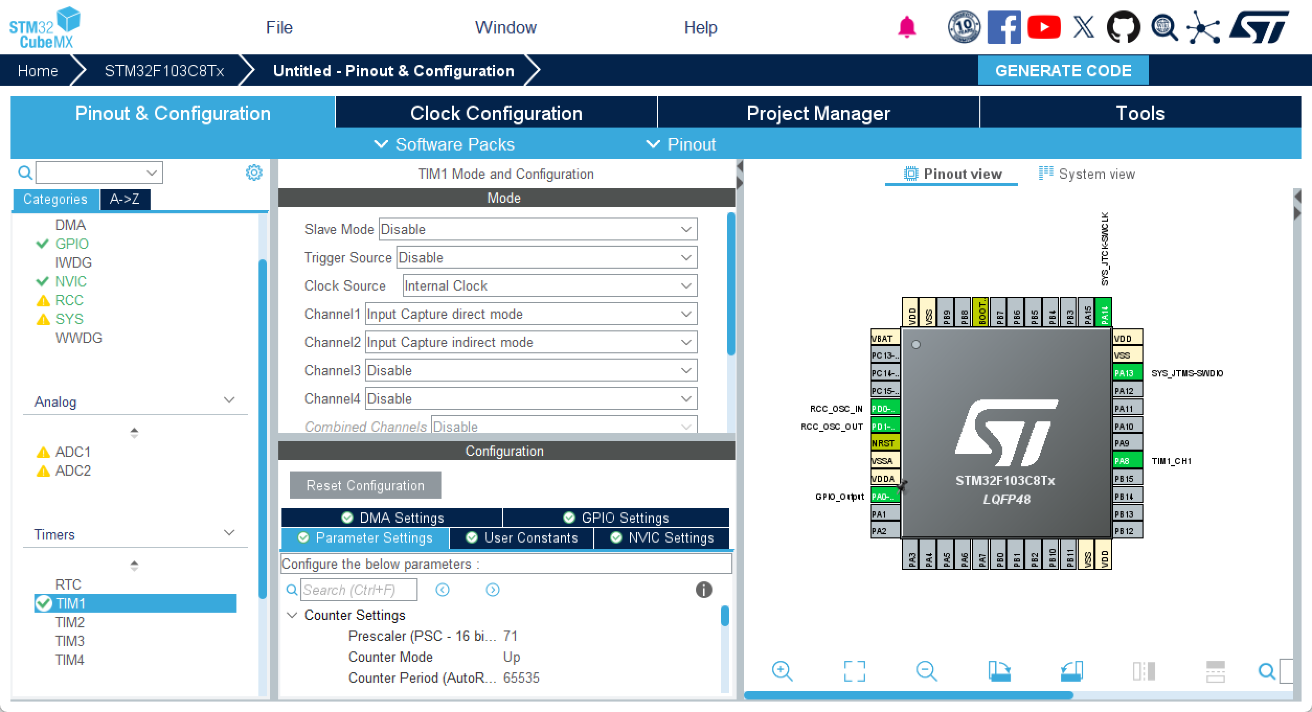Open the Trigger Source dropdown

[x=547, y=258]
